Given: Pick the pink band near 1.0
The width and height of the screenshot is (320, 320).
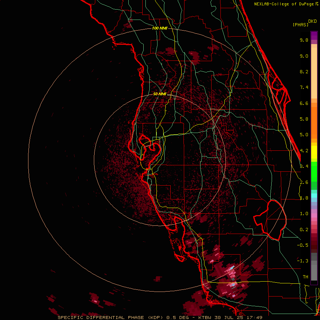Looking at the screenshot, I should tap(314, 215).
